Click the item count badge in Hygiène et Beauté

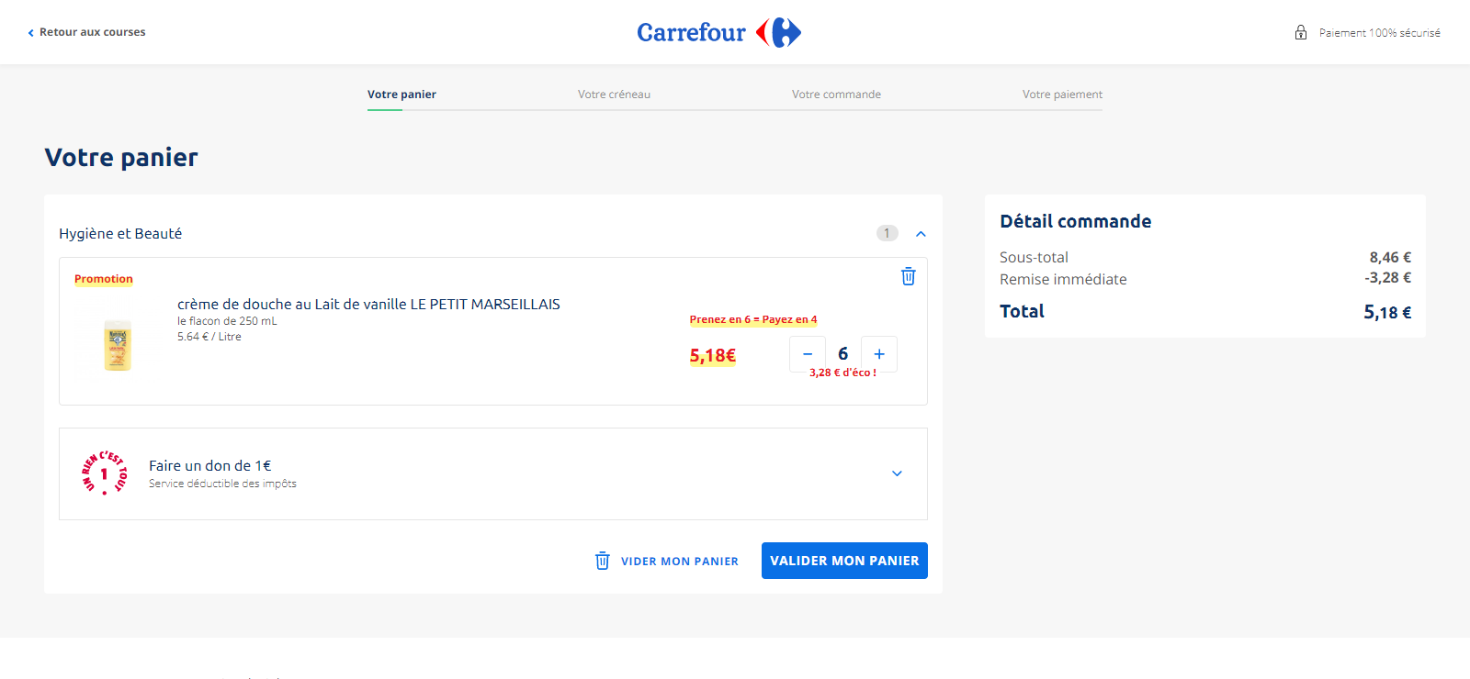[x=887, y=233]
